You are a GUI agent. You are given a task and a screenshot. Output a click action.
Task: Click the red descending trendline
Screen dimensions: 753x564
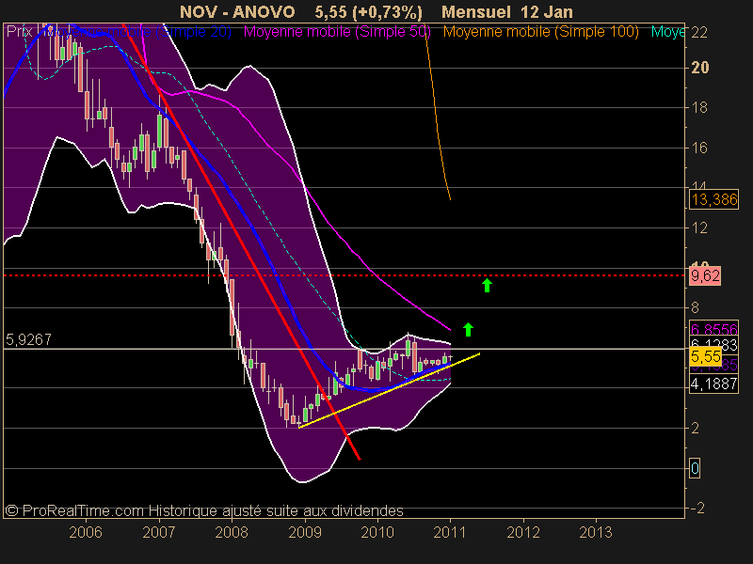tap(242, 242)
